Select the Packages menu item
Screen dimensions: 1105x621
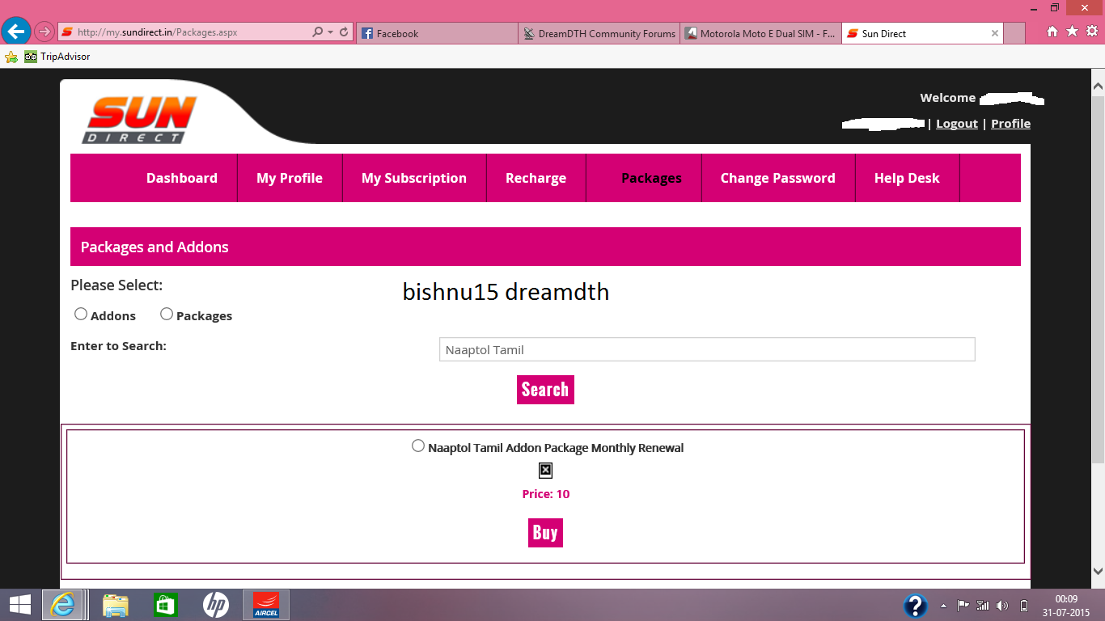click(x=651, y=178)
